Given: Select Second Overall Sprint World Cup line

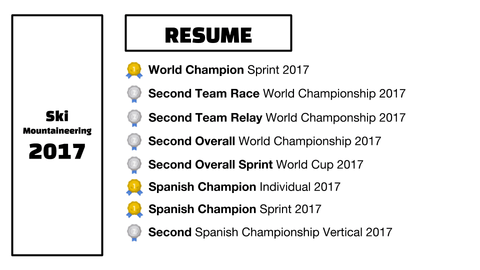Looking at the screenshot, I should pos(255,164).
